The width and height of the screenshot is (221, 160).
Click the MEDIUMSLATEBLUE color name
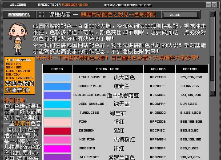tap(89, 95)
